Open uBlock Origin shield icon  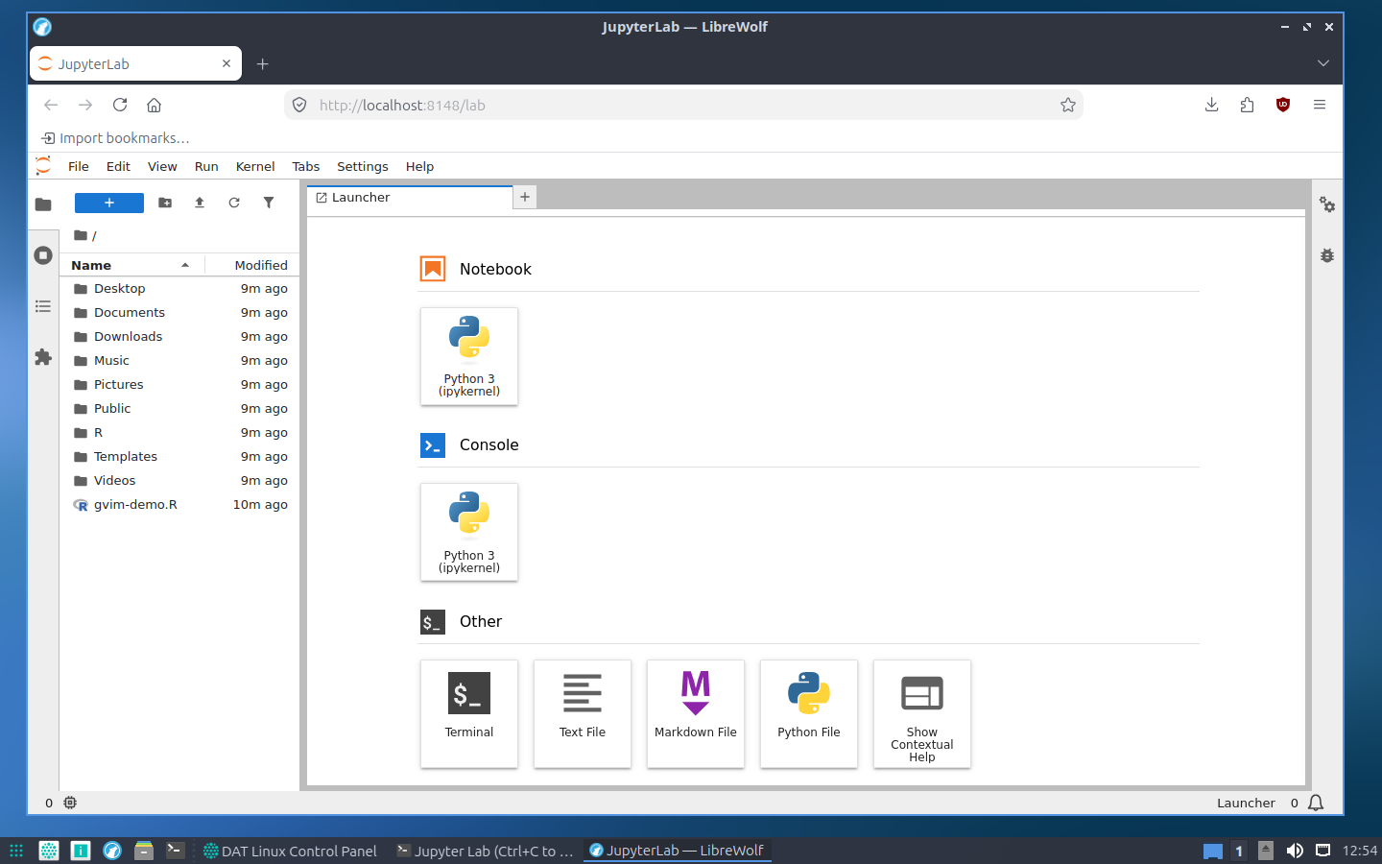tap(1283, 105)
